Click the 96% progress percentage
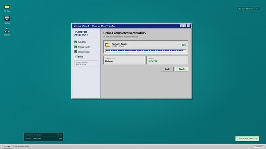The height and width of the screenshot is (149, 266). [184, 45]
